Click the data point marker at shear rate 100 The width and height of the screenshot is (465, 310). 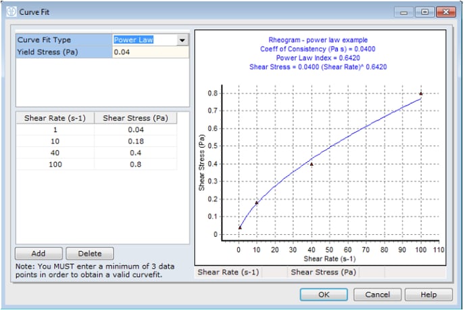pyautogui.click(x=421, y=93)
